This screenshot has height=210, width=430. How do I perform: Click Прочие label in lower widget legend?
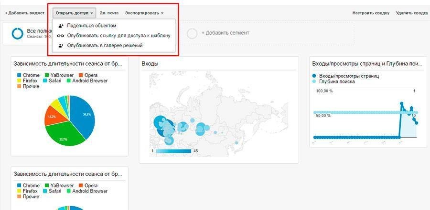31,197
